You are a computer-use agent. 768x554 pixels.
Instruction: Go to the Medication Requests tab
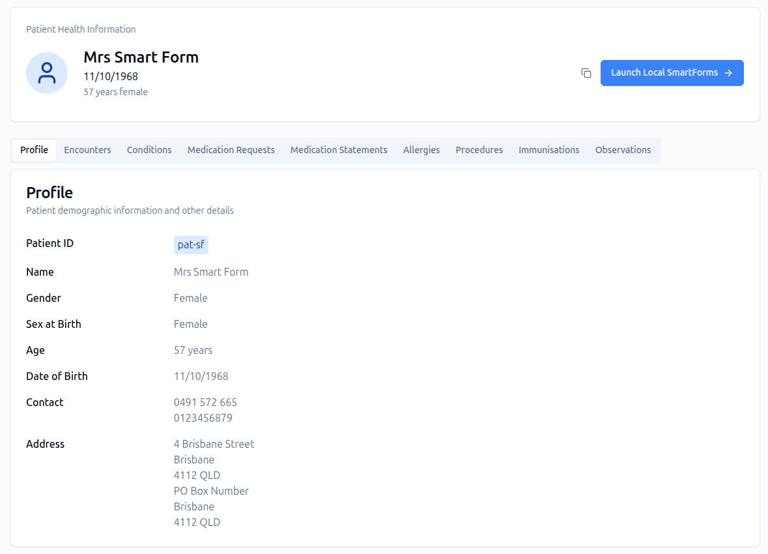pyautogui.click(x=231, y=150)
